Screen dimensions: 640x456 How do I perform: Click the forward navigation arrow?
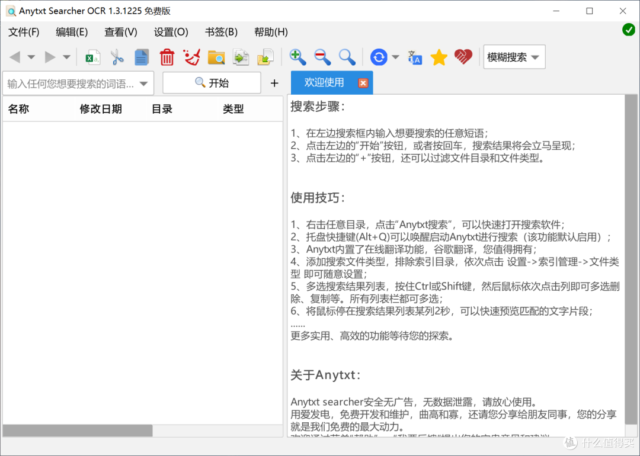tap(50, 57)
